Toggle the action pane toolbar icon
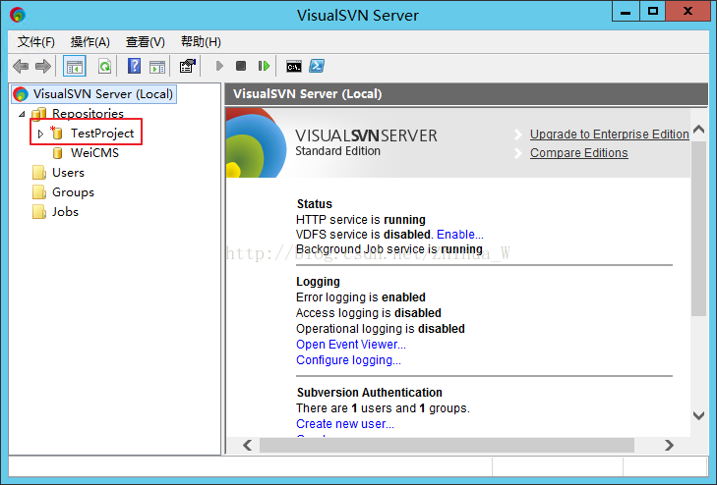 [x=157, y=67]
